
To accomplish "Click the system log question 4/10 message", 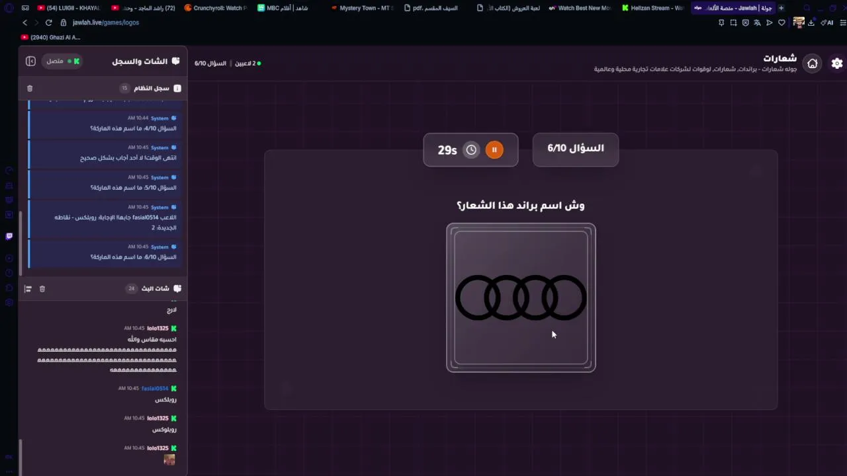I will (x=104, y=124).
